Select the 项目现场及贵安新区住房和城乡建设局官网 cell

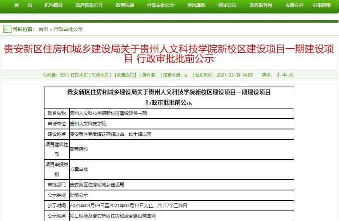click(x=182, y=216)
